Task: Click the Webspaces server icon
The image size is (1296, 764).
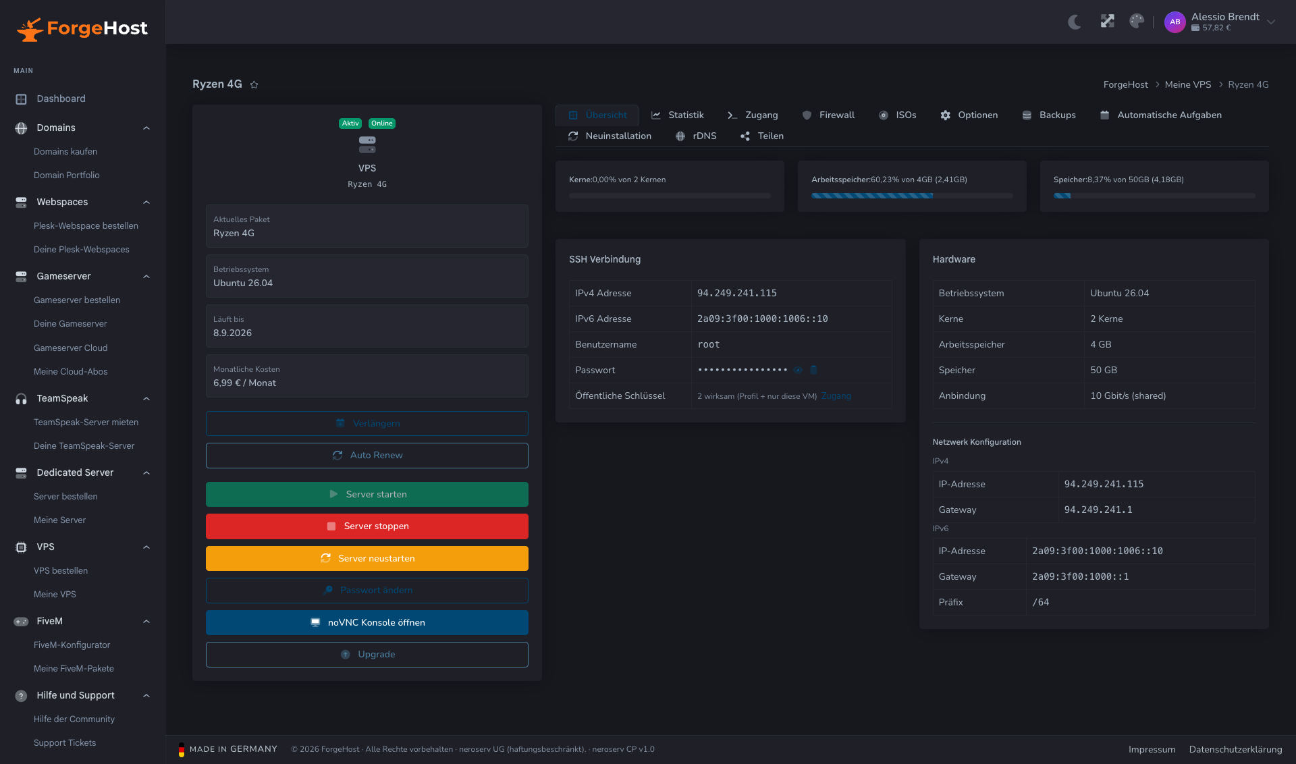Action: pos(21,202)
